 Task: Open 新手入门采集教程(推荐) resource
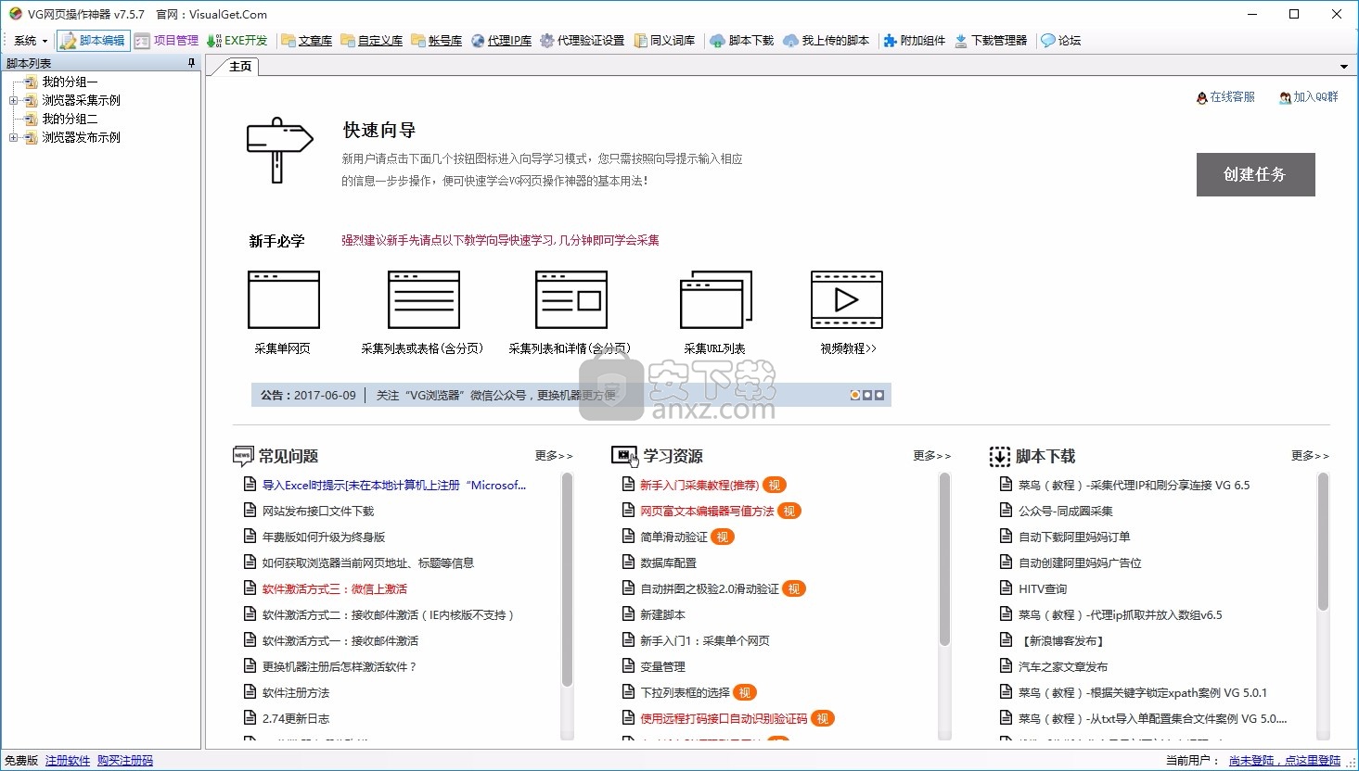[699, 486]
